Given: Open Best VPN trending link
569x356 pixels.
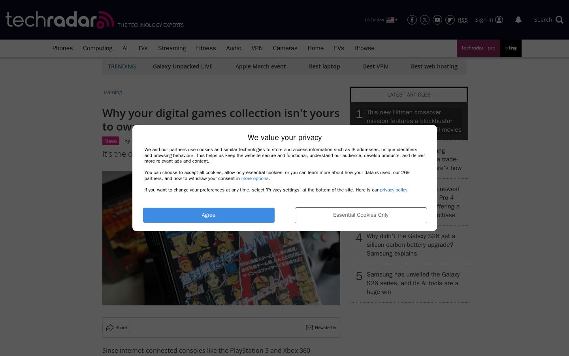Looking at the screenshot, I should coord(375,66).
